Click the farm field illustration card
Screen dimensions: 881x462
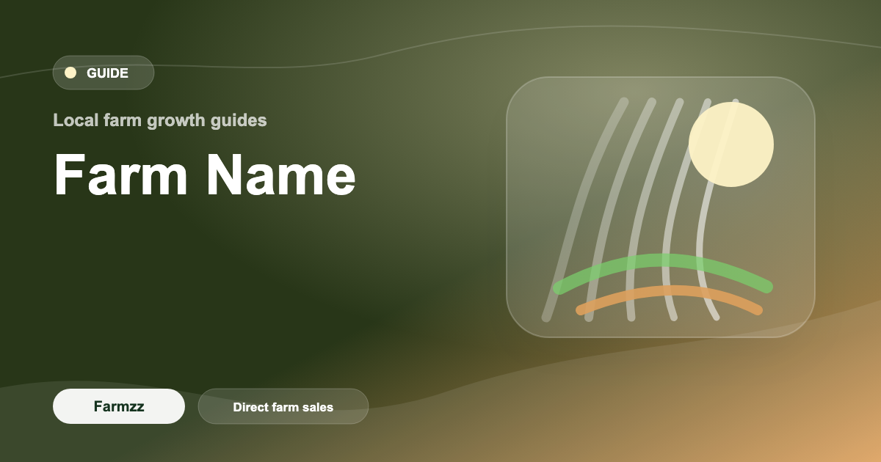(661, 207)
